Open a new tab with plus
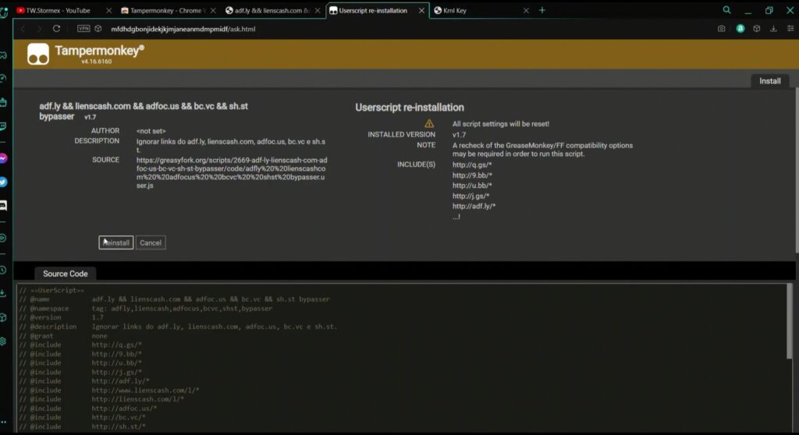799x435 pixels. pyautogui.click(x=542, y=10)
